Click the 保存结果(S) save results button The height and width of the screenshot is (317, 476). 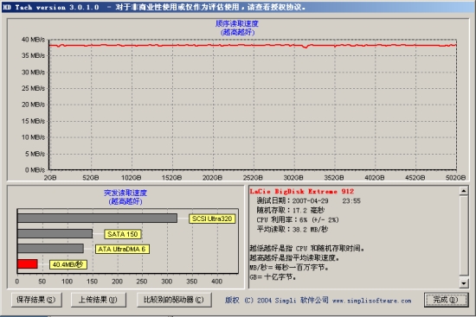click(x=36, y=300)
